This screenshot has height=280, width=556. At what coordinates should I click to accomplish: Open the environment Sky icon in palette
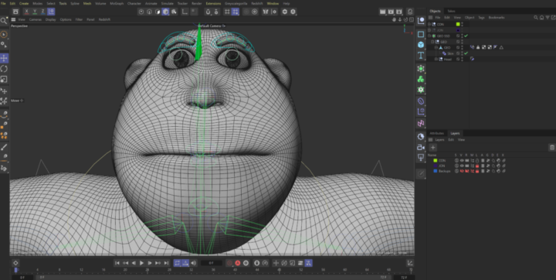pos(421,137)
